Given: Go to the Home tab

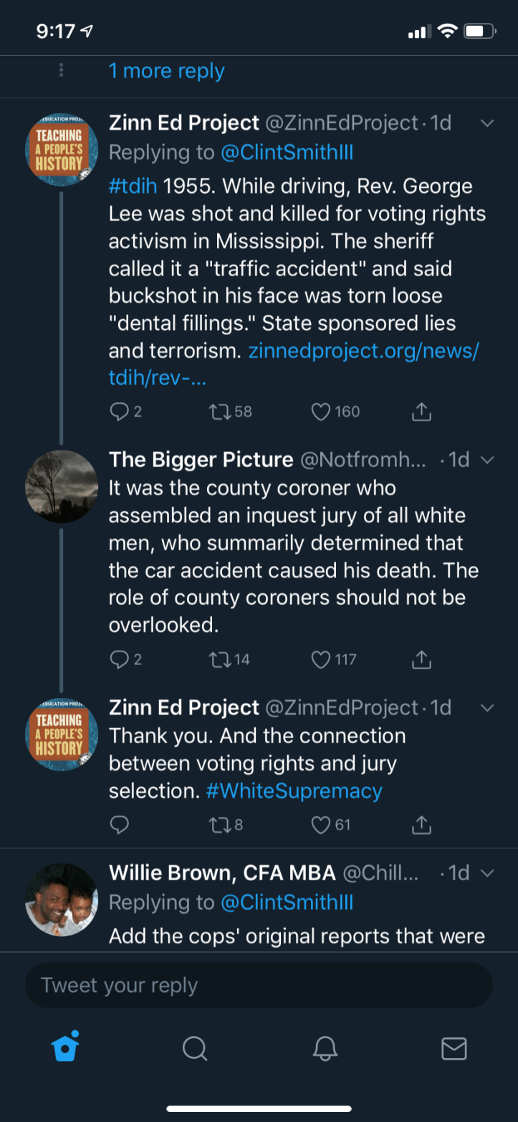Looking at the screenshot, I should coord(65,1048).
